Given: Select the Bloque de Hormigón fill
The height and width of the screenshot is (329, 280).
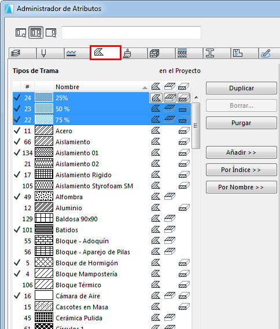Looking at the screenshot, I should pos(102,263).
